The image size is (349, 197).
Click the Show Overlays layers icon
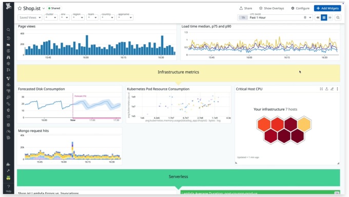click(x=261, y=8)
